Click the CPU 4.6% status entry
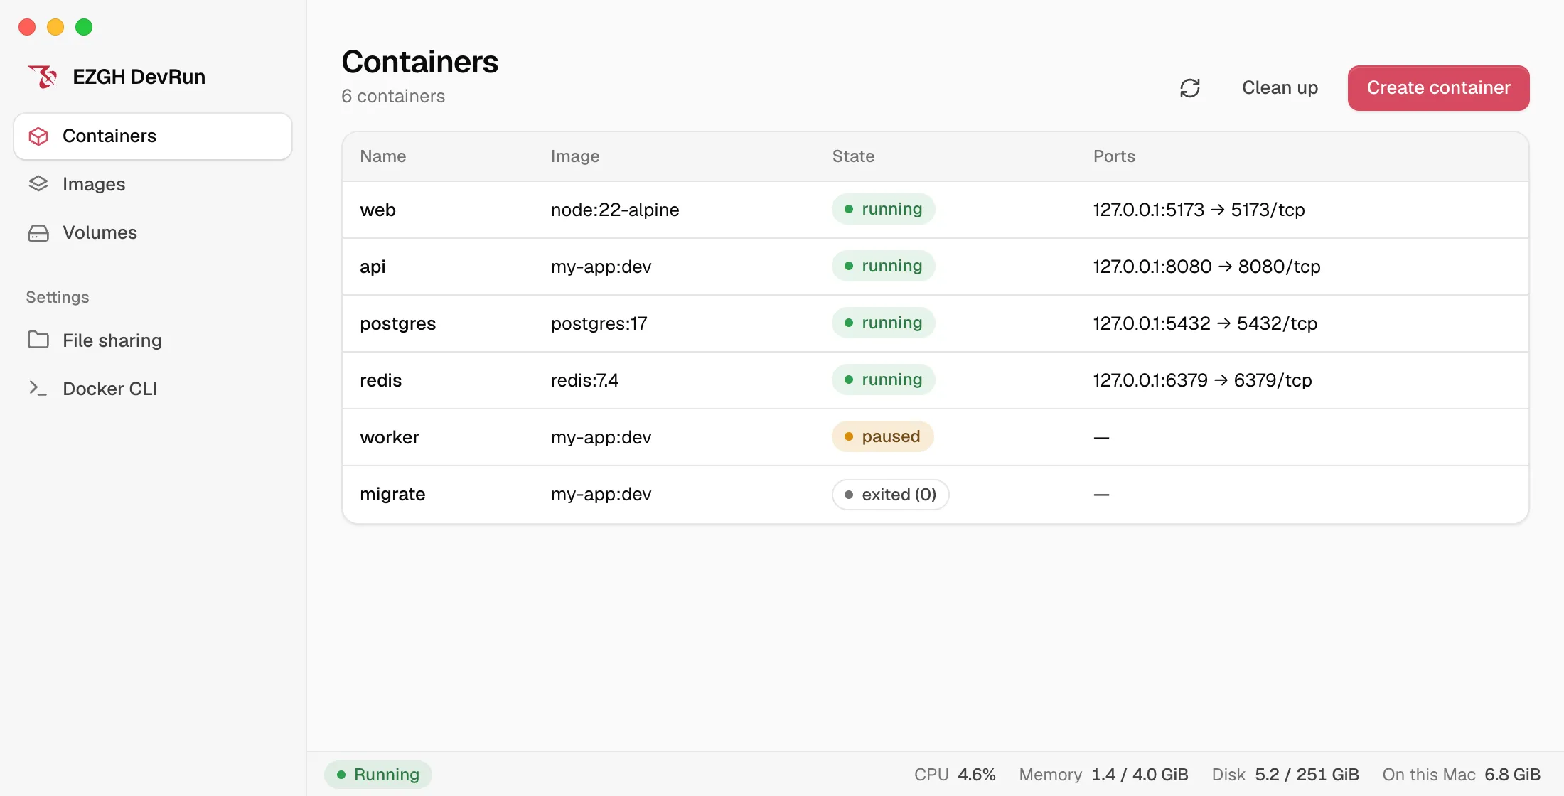Image resolution: width=1564 pixels, height=796 pixels. click(x=955, y=775)
